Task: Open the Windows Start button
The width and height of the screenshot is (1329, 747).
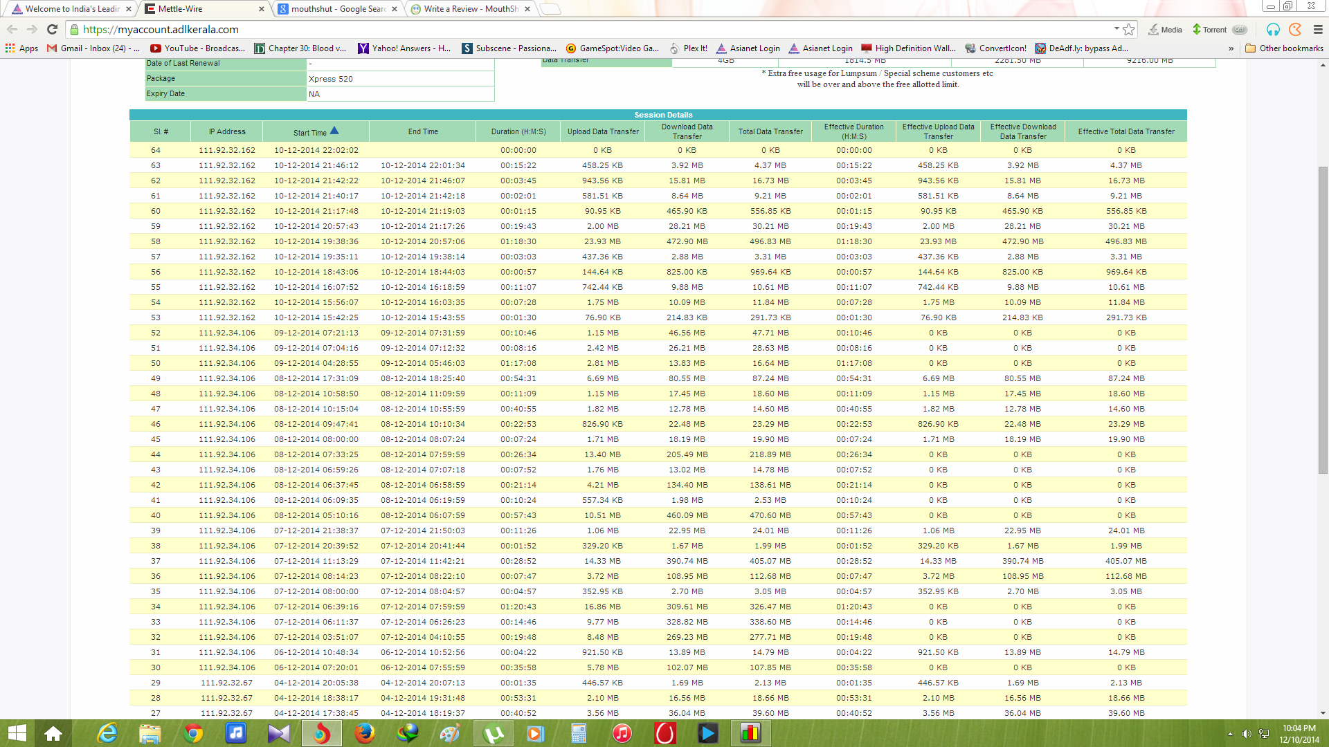Action: click(x=17, y=733)
